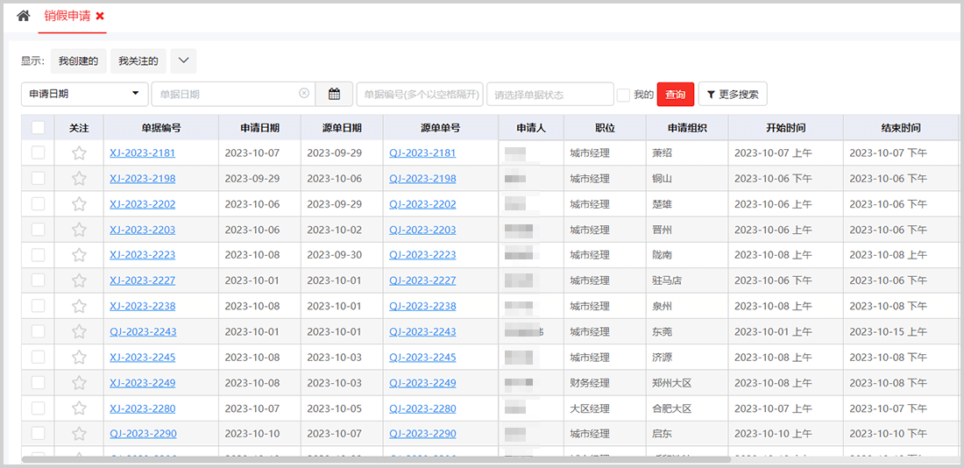This screenshot has width=964, height=468.
Task: Clear the 单据日期 field with x icon
Action: pyautogui.click(x=304, y=94)
